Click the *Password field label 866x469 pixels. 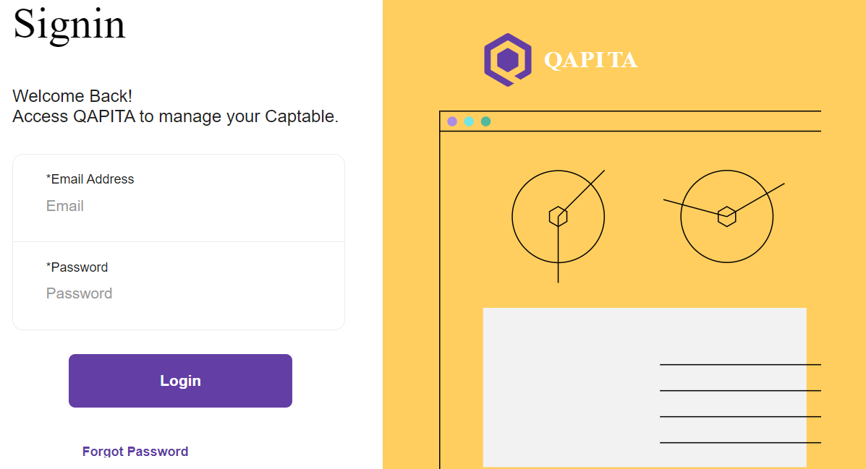click(x=77, y=267)
